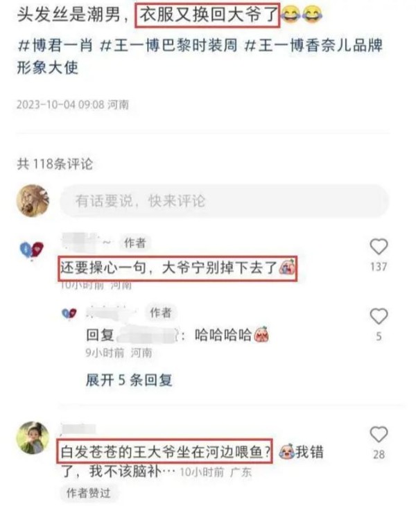The height and width of the screenshot is (506, 416).
Task: Tap the 作者 badge on the reply
Action: pyautogui.click(x=160, y=312)
